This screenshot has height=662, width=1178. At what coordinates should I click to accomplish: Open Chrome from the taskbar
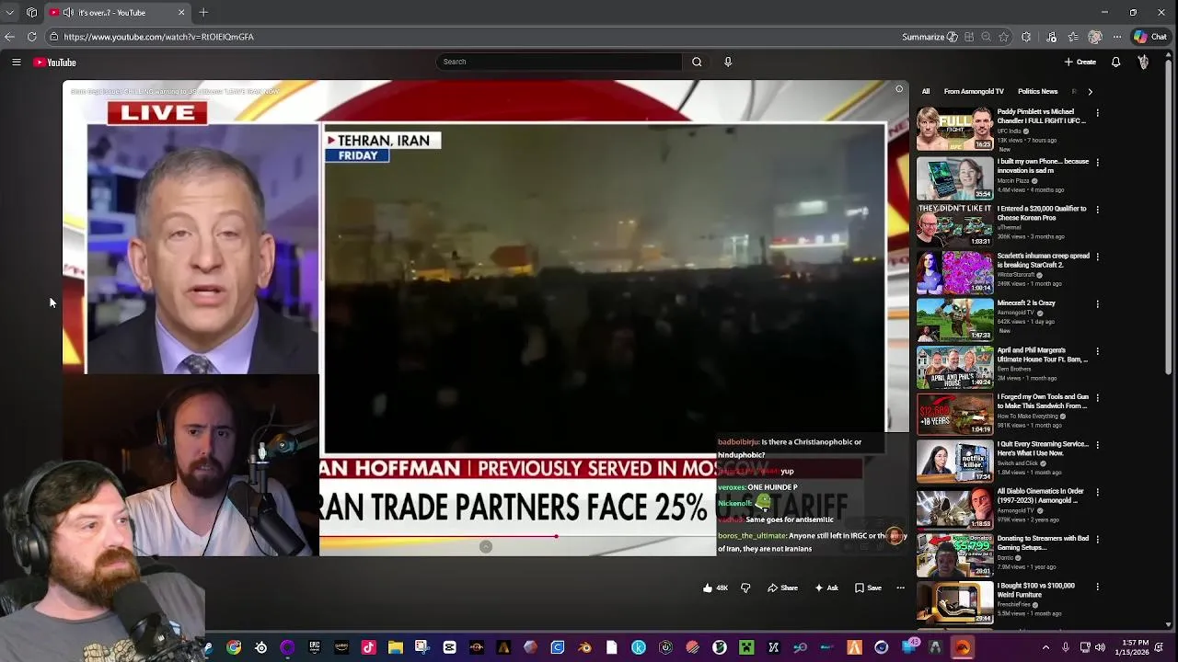234,647
